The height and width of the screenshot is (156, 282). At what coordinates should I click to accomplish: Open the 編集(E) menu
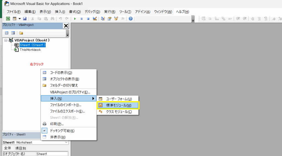(30, 12)
